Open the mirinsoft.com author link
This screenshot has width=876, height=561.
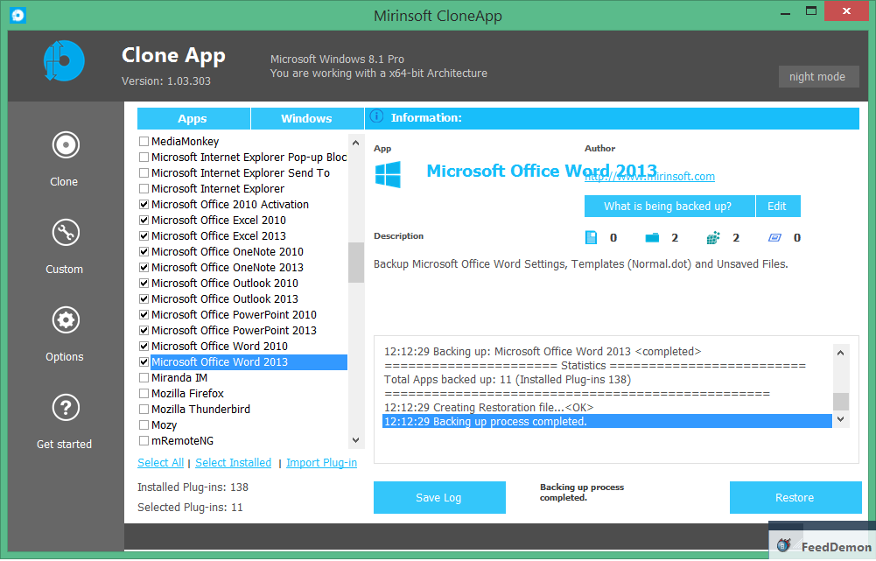649,177
